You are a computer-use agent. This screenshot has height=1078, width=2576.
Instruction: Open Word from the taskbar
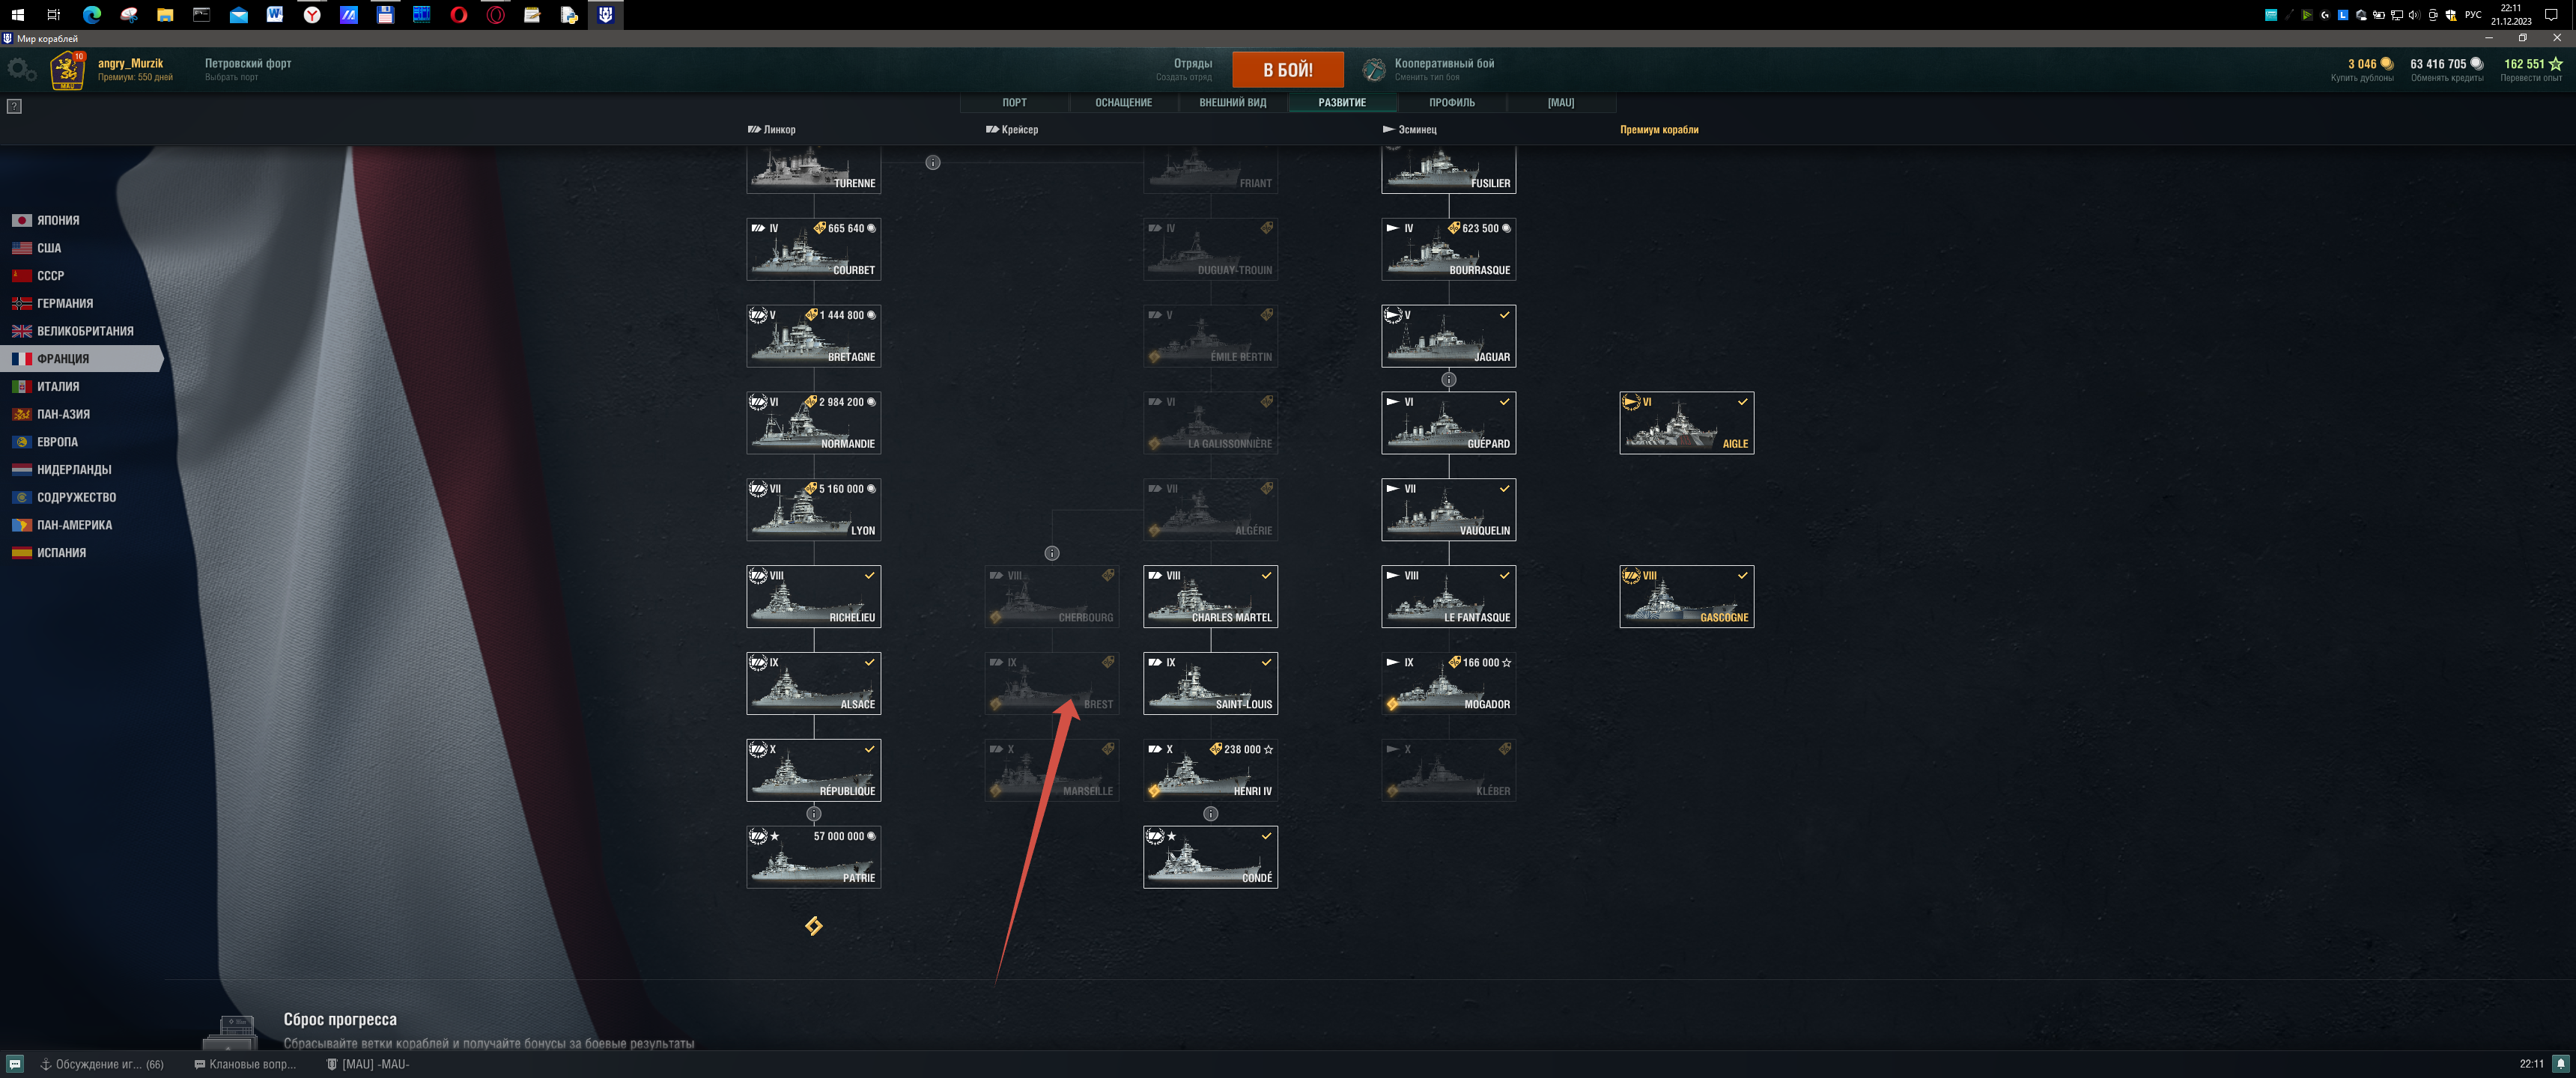(x=275, y=14)
